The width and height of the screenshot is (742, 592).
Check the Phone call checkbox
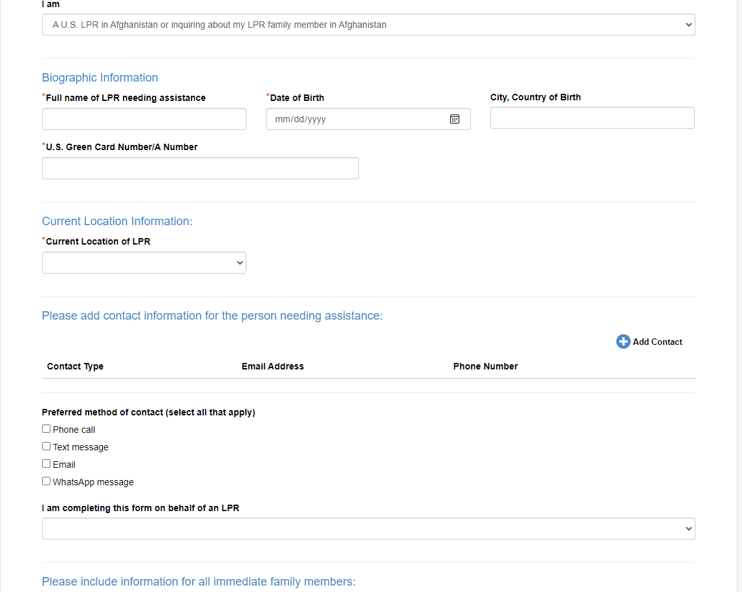pyautogui.click(x=47, y=429)
